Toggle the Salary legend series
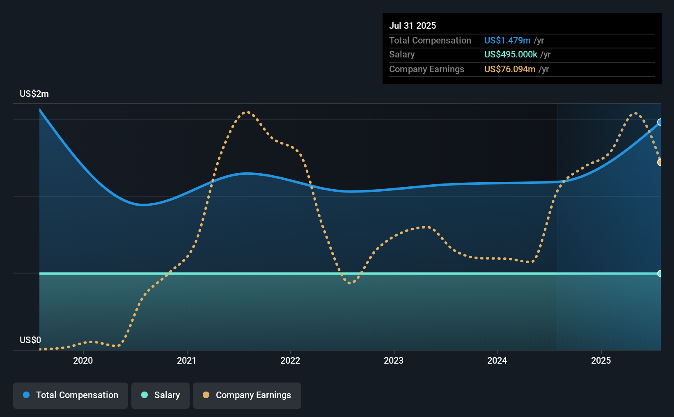The height and width of the screenshot is (417, 674). point(160,395)
